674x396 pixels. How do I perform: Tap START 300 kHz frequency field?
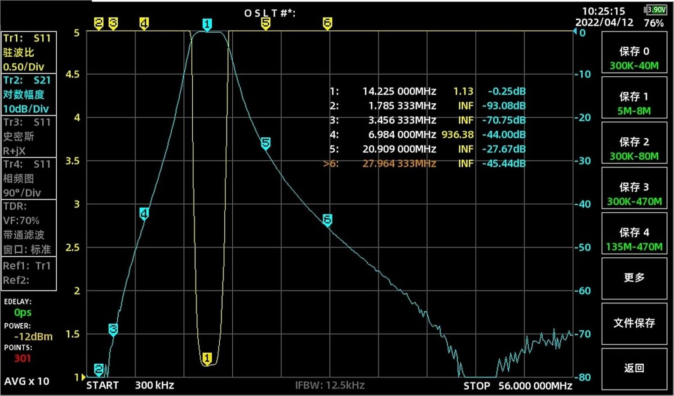pyautogui.click(x=130, y=385)
